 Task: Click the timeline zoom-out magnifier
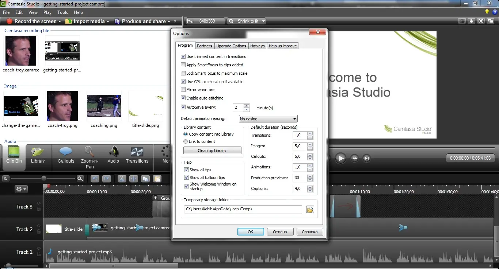click(5, 179)
